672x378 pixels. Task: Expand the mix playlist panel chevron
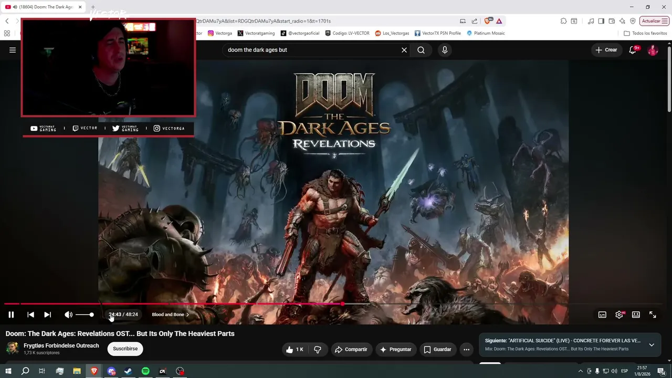[x=652, y=345]
